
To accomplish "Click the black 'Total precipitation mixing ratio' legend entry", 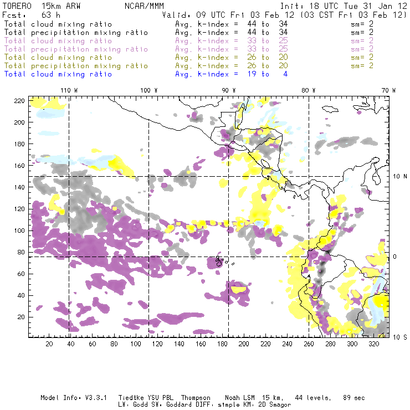I will tap(76, 33).
